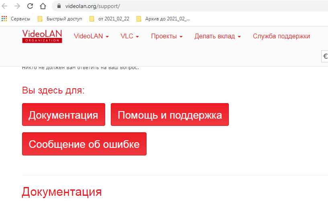This screenshot has width=328, height=201.
Task: Click the red Документация button
Action: click(63, 115)
